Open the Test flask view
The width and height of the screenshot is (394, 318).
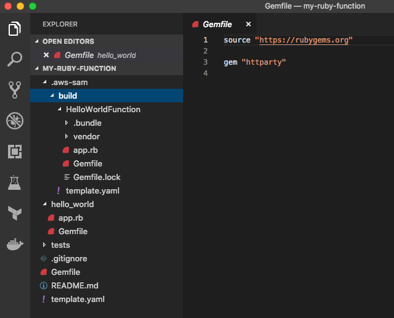pyautogui.click(x=14, y=182)
